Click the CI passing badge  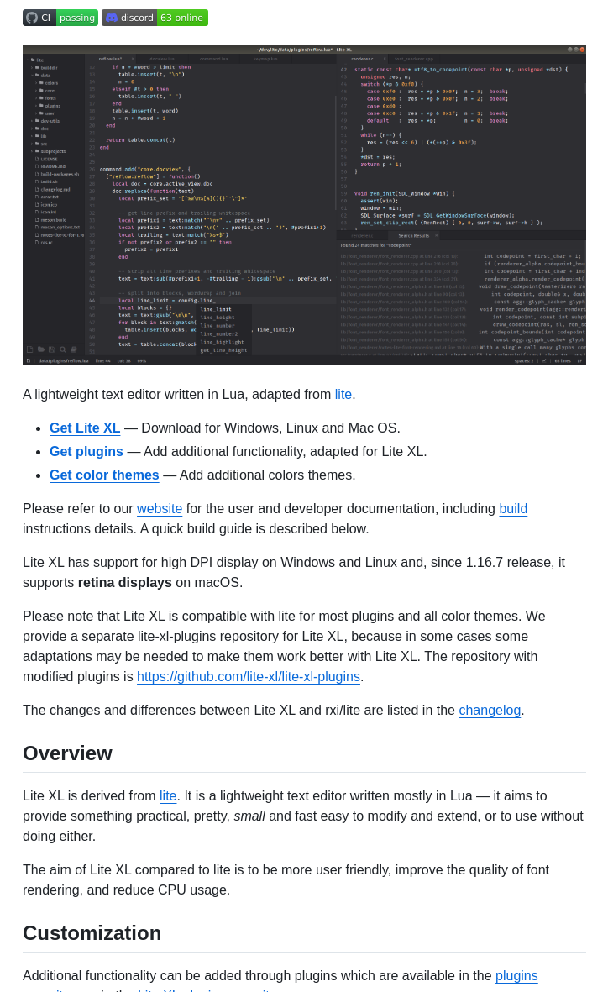60,18
